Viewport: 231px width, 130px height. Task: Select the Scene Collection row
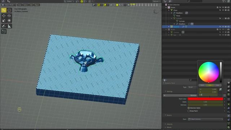click(x=174, y=5)
